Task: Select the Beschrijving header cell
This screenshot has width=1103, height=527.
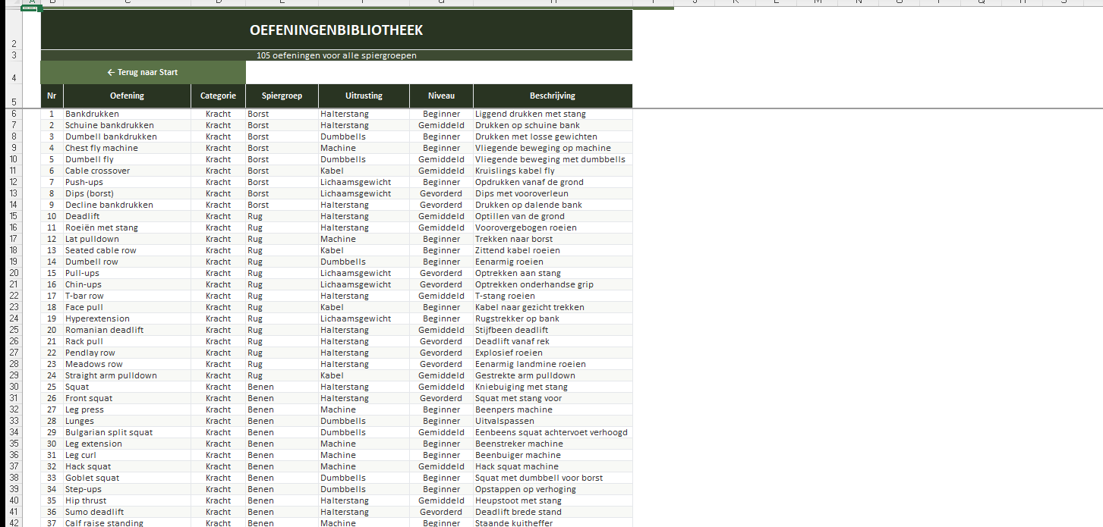Action: (x=552, y=96)
